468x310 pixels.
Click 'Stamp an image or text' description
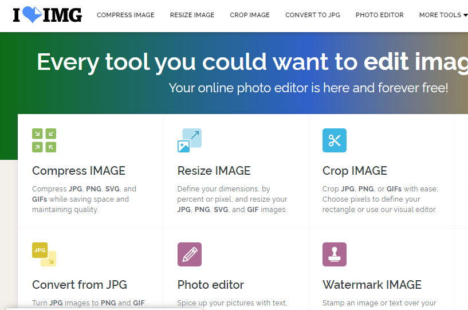pos(379,303)
